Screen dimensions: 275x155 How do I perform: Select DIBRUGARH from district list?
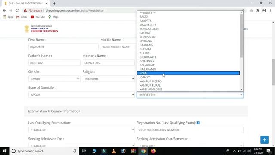[188, 57]
